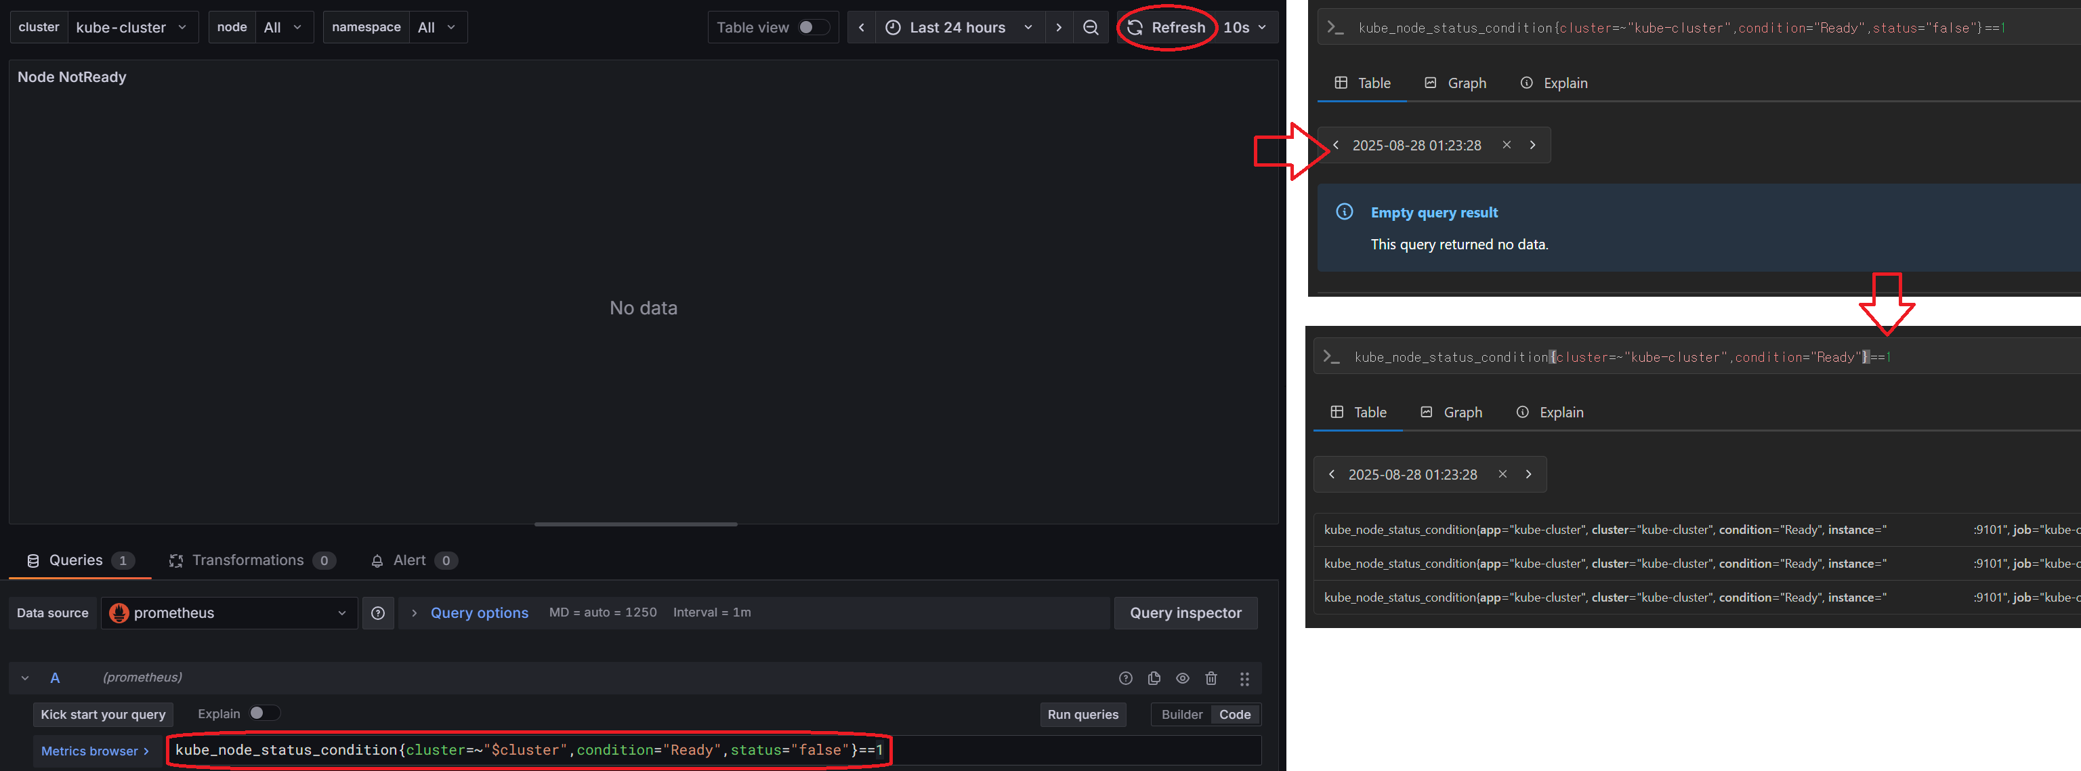Open query A help icon

point(1125,679)
